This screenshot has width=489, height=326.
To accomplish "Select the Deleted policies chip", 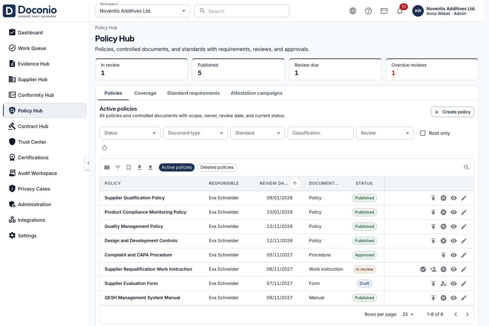I will [x=217, y=167].
